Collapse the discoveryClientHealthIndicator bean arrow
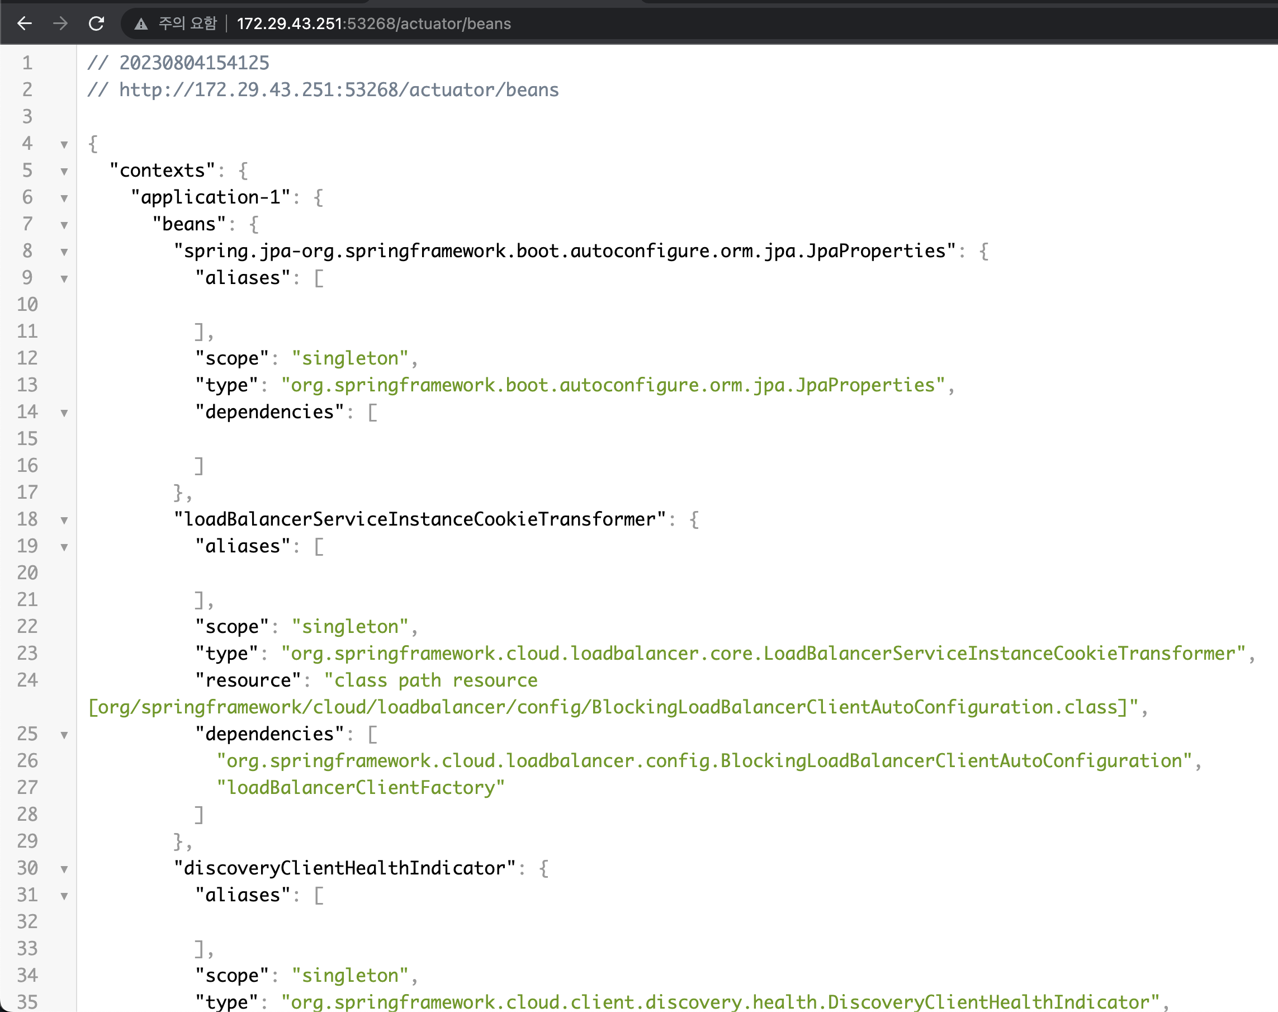Screen dimensions: 1278x1012 64,869
